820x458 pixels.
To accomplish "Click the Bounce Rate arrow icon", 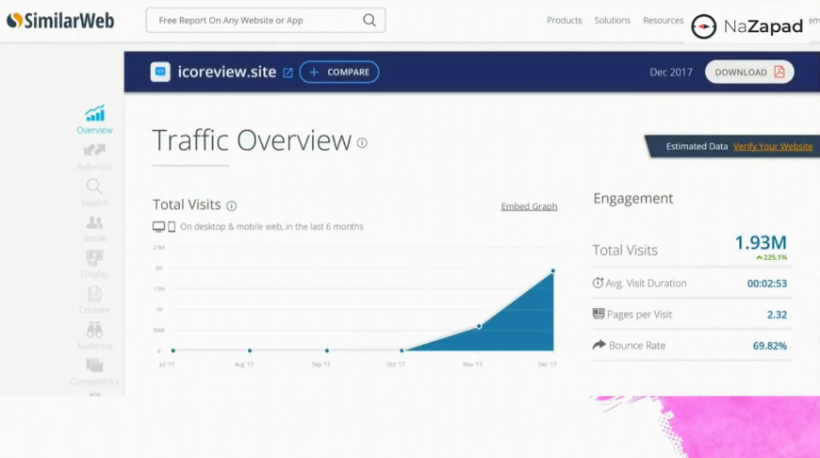I will 599,345.
